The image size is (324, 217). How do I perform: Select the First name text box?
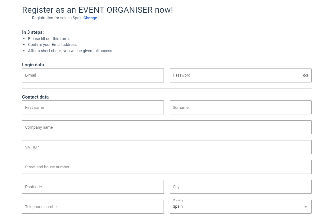pos(93,108)
